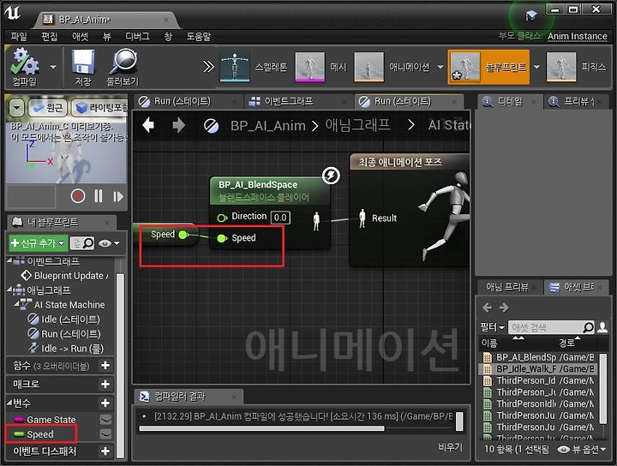
Task: Add a new macro with 매크로 plus
Action: point(105,384)
